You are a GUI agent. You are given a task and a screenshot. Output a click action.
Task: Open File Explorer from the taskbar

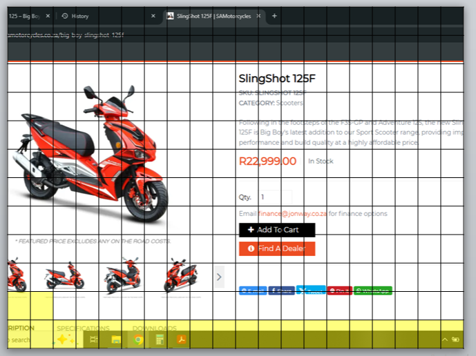click(x=117, y=339)
